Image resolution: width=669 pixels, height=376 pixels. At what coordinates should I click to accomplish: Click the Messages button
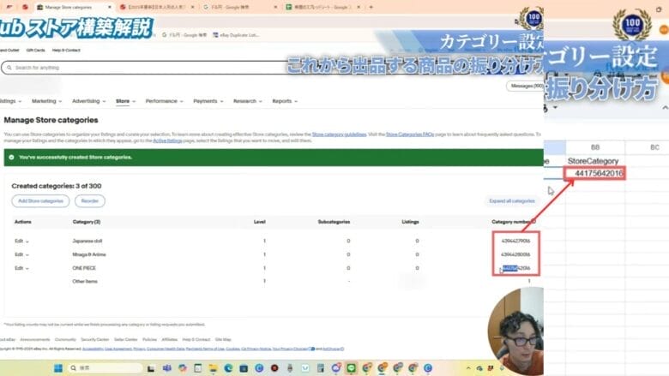coord(525,86)
